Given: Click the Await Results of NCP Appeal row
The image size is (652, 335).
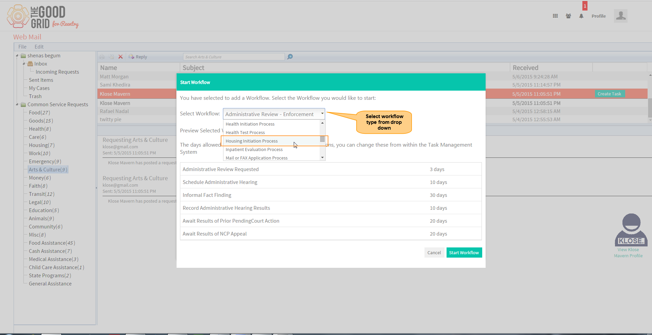Looking at the screenshot, I should pos(331,234).
